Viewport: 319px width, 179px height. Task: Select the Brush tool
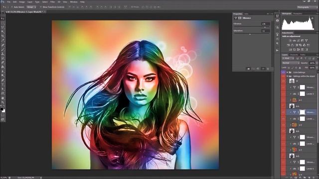(x=2, y=49)
